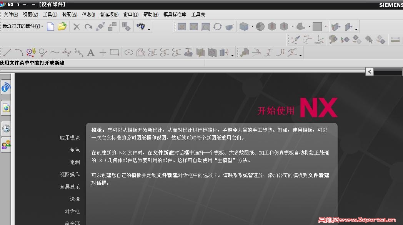Open the information resource bar tab
The height and width of the screenshot is (225, 403).
coord(6,87)
